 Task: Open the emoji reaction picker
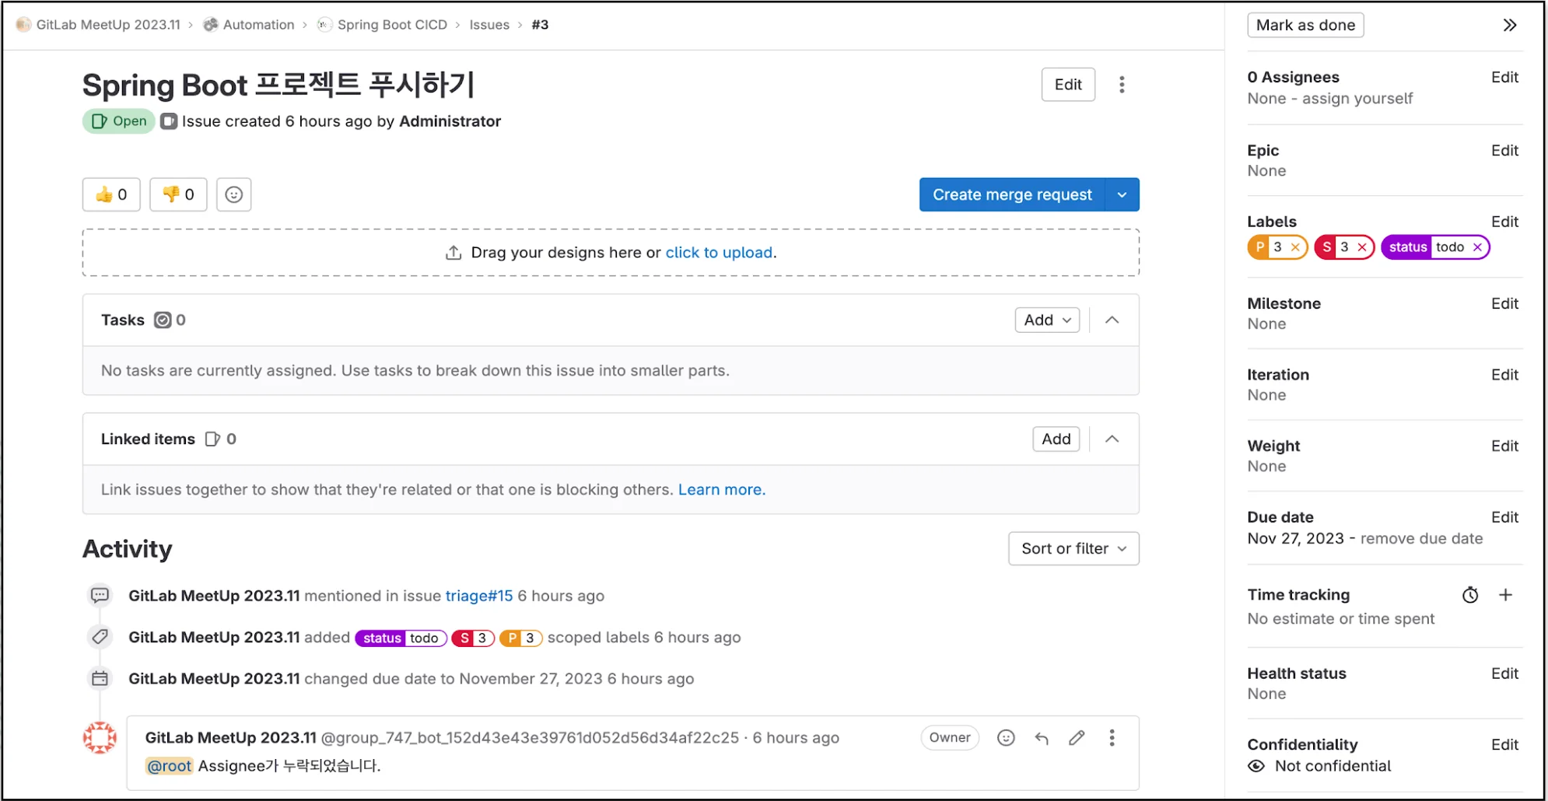tap(233, 194)
